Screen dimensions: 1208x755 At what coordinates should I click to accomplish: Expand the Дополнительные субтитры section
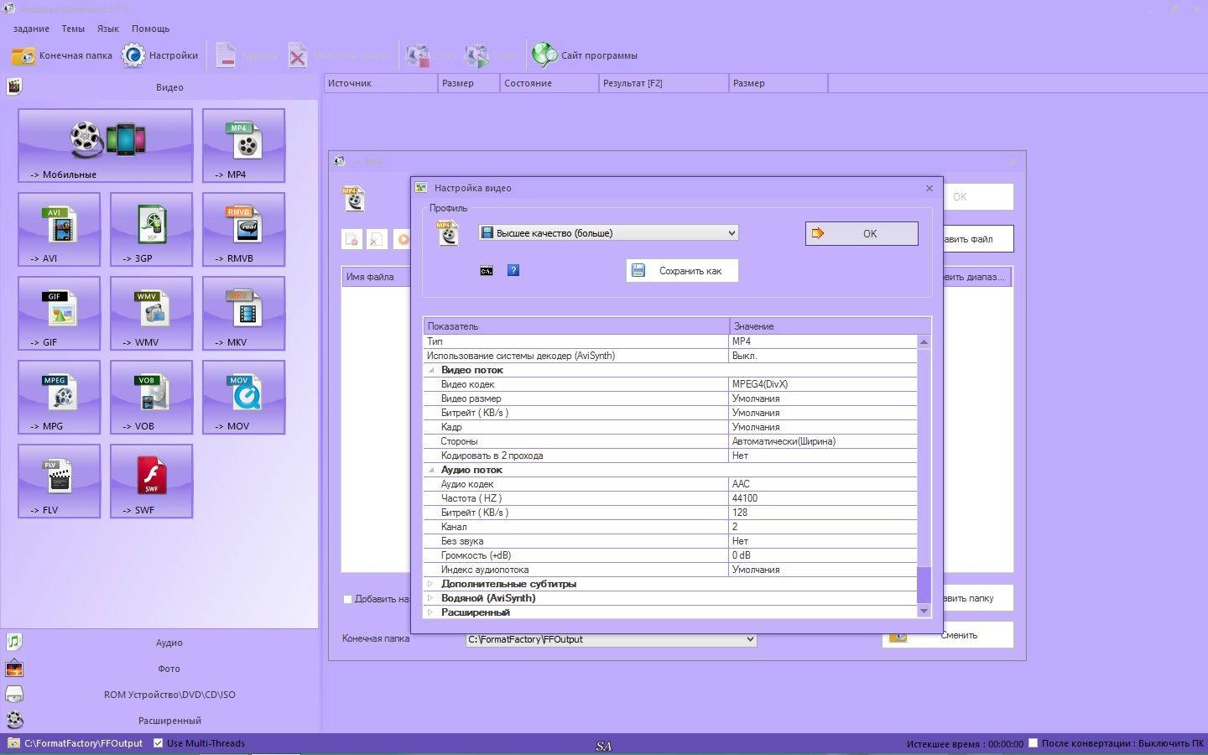(x=430, y=584)
